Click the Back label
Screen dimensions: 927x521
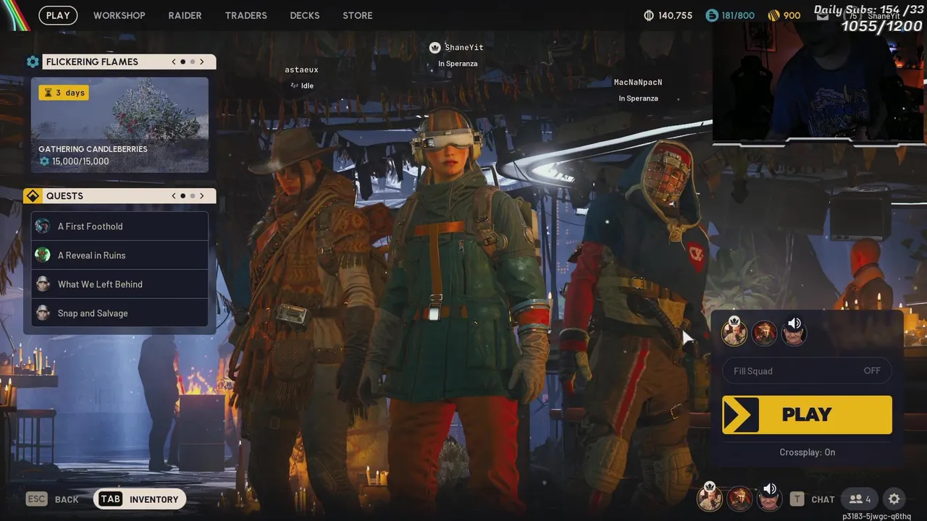pos(67,499)
